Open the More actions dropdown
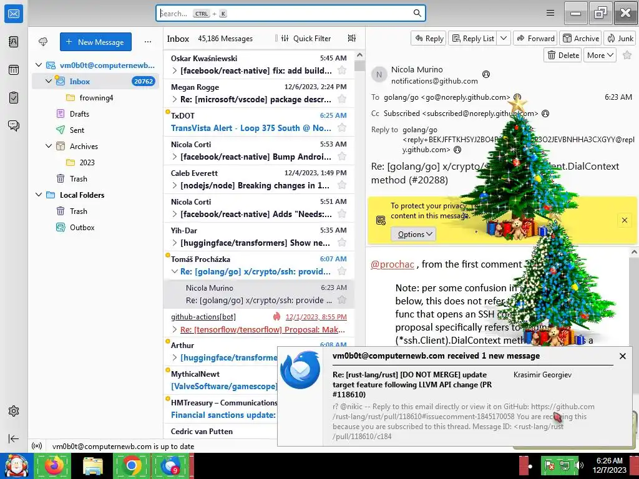 pos(600,55)
